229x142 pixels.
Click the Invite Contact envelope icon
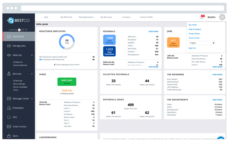8,126
